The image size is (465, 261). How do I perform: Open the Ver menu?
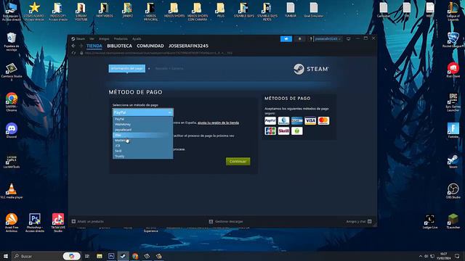click(x=92, y=38)
